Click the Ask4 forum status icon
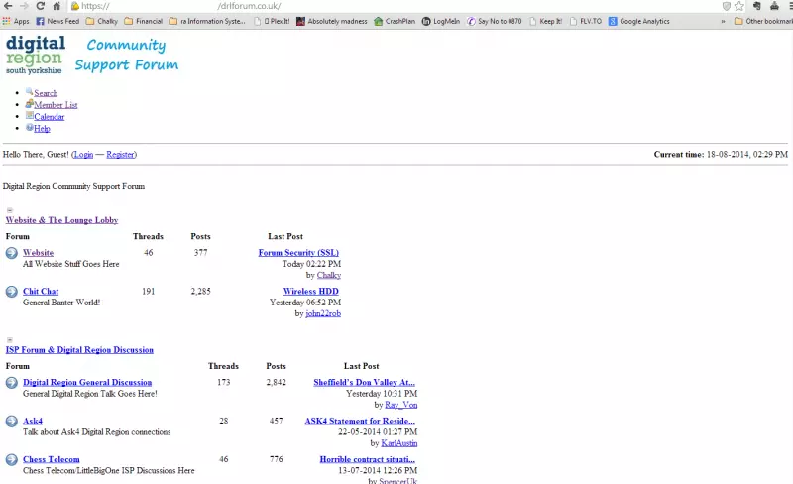 pos(12,422)
